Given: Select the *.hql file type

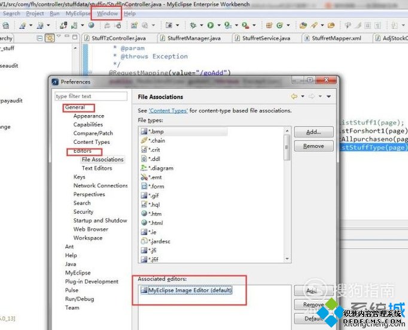Looking at the screenshot, I should 150,205.
